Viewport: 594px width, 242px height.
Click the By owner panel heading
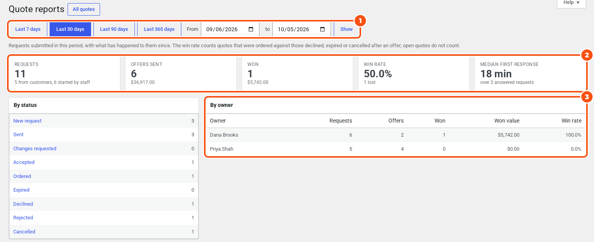pos(222,105)
